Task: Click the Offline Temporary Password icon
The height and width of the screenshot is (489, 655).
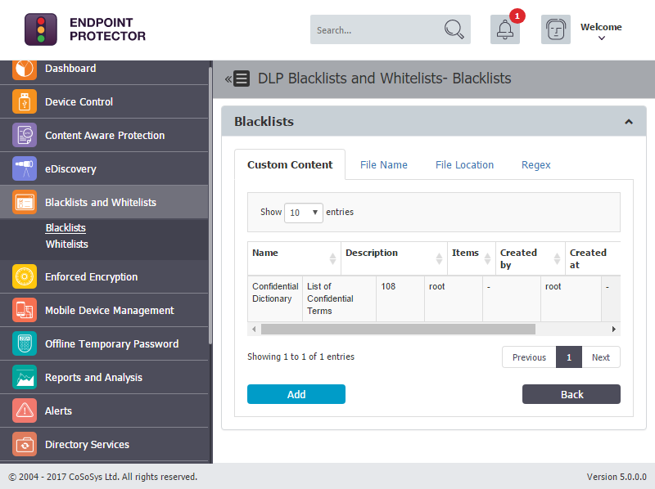Action: click(x=25, y=343)
